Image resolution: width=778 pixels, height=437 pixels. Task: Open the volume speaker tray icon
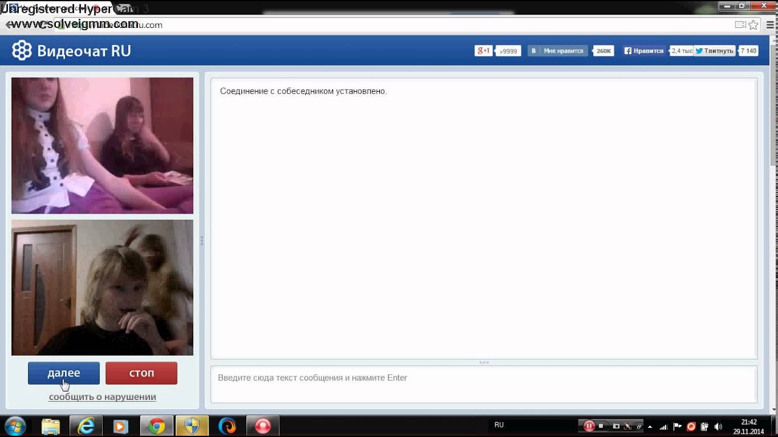[x=719, y=426]
